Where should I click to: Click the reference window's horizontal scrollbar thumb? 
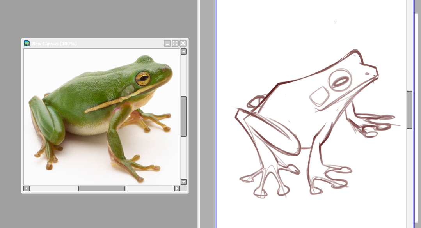click(x=101, y=189)
